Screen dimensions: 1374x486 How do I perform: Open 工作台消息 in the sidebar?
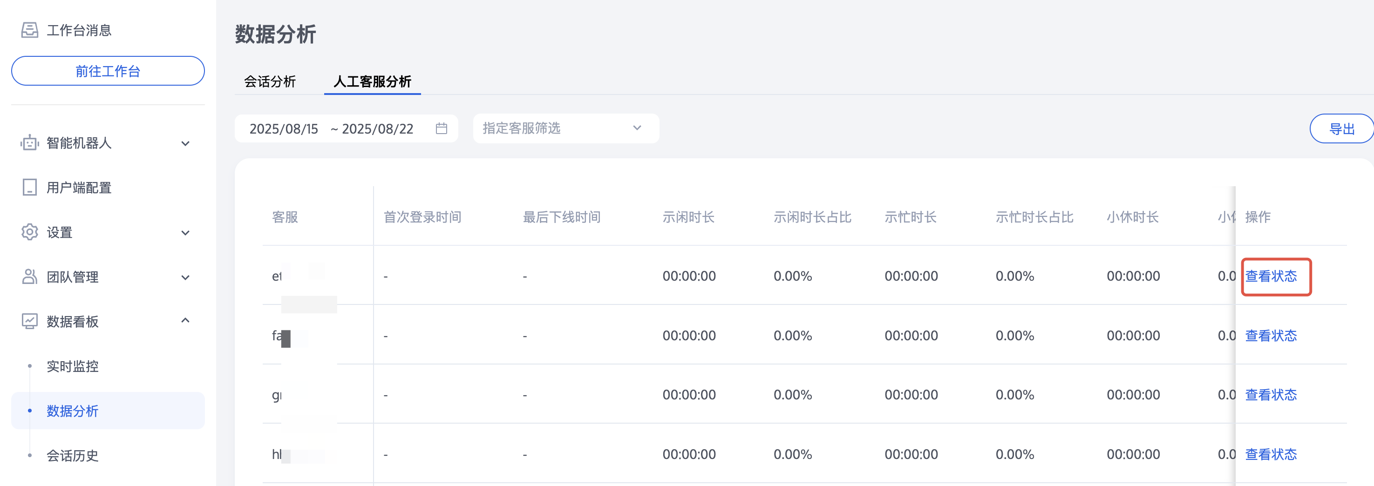(79, 30)
